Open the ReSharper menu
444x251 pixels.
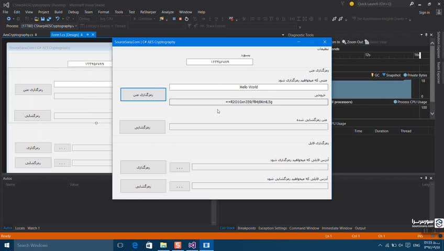148,12
